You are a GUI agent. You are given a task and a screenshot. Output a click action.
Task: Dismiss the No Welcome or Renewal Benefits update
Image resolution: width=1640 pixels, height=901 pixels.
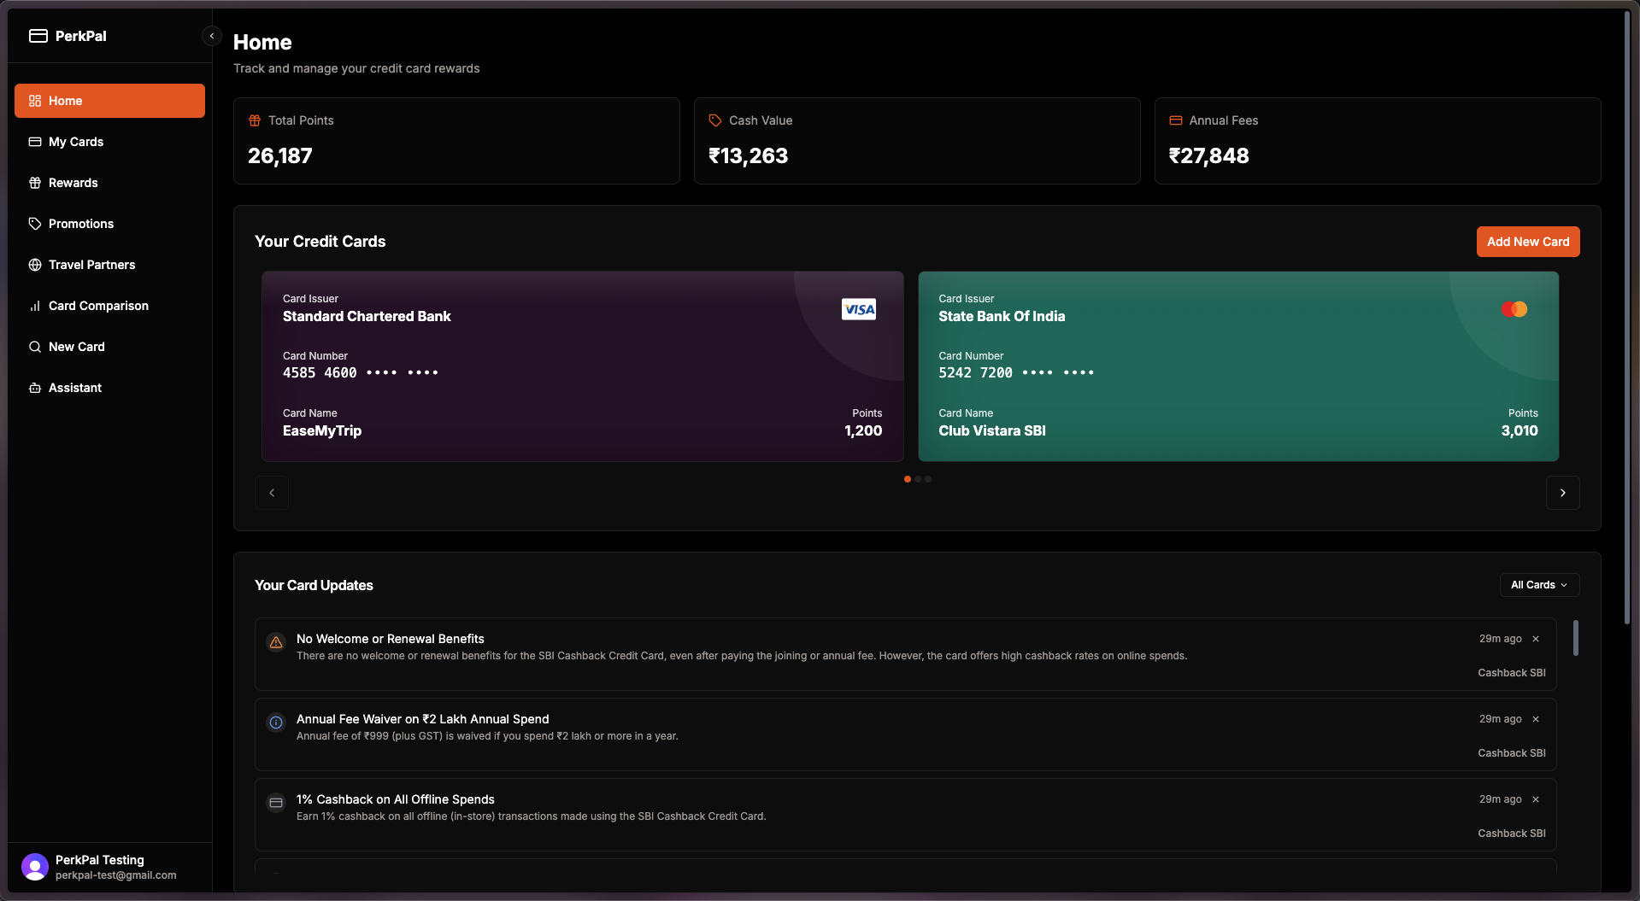pos(1536,639)
